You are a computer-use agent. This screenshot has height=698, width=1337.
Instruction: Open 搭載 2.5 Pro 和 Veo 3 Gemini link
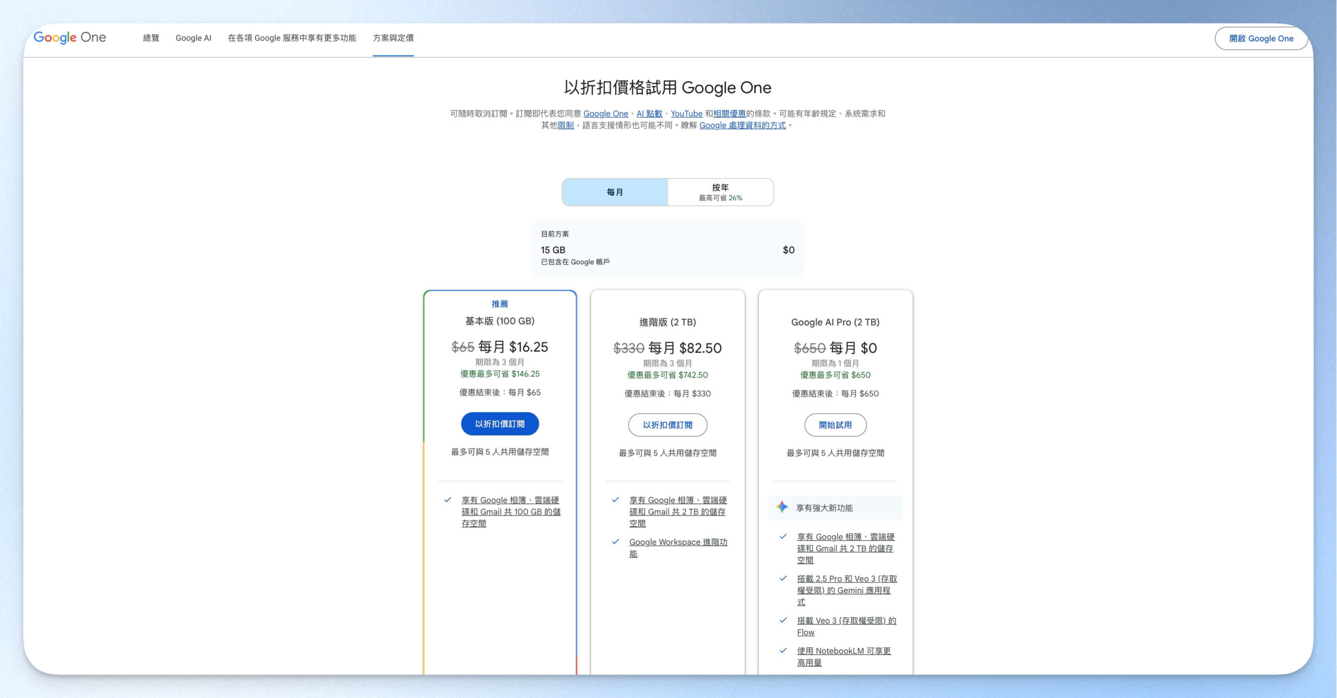click(x=847, y=590)
